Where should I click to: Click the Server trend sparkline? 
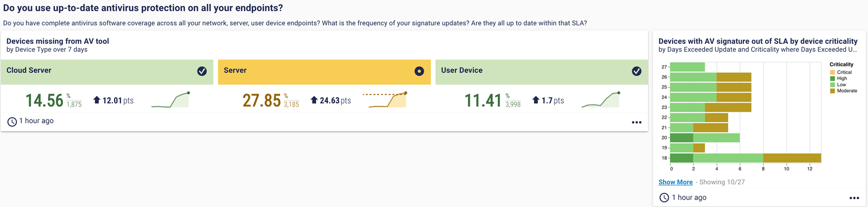[x=387, y=100]
